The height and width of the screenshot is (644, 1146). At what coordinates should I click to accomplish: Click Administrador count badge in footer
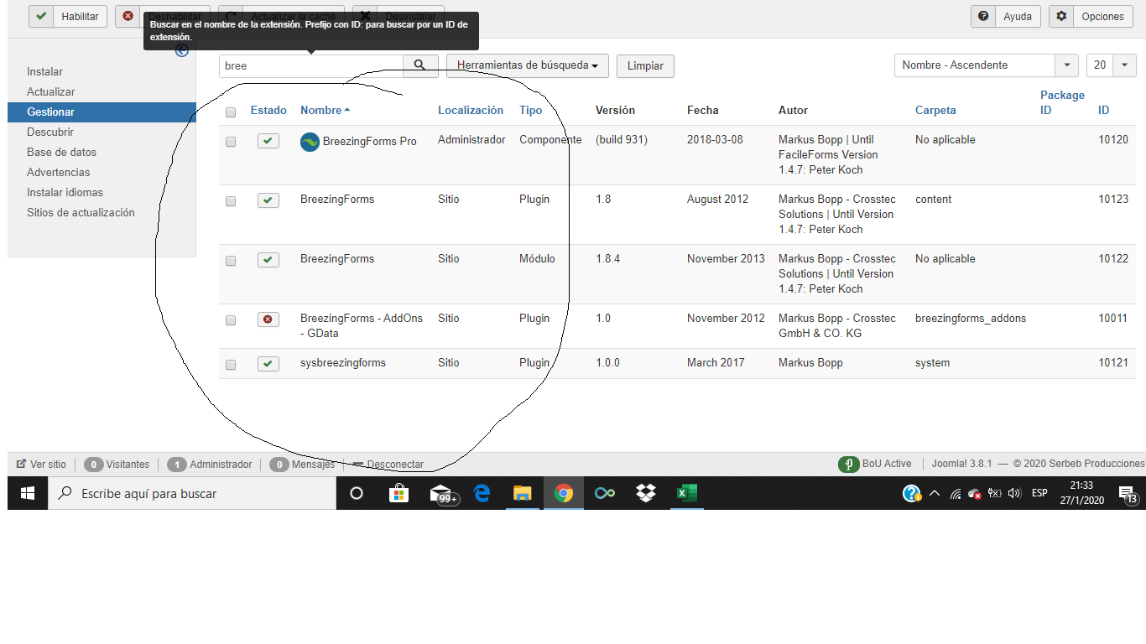click(176, 465)
